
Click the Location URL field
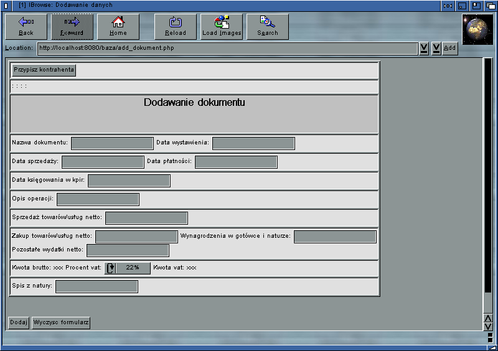(x=227, y=49)
